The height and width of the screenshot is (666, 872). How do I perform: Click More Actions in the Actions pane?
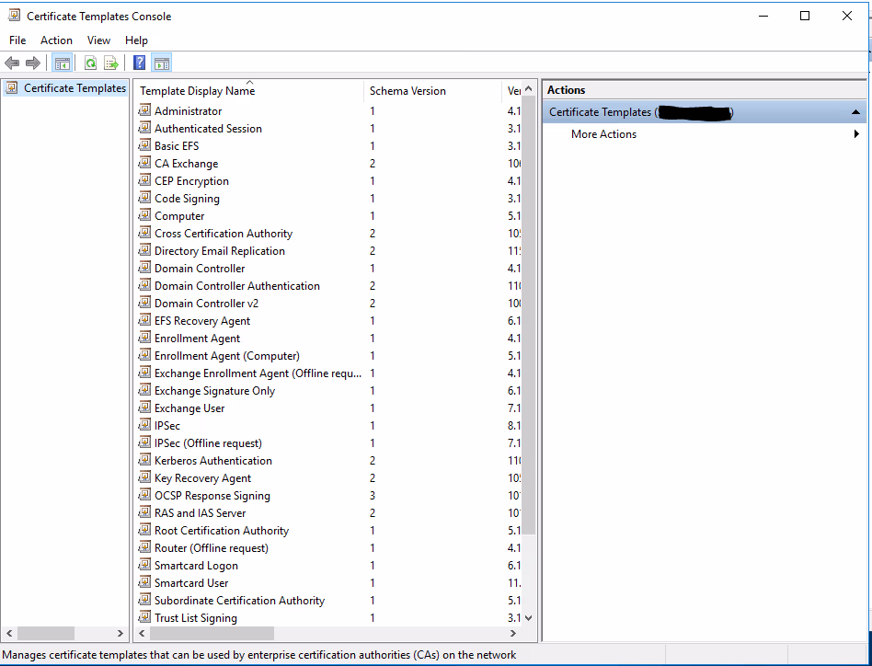point(603,134)
